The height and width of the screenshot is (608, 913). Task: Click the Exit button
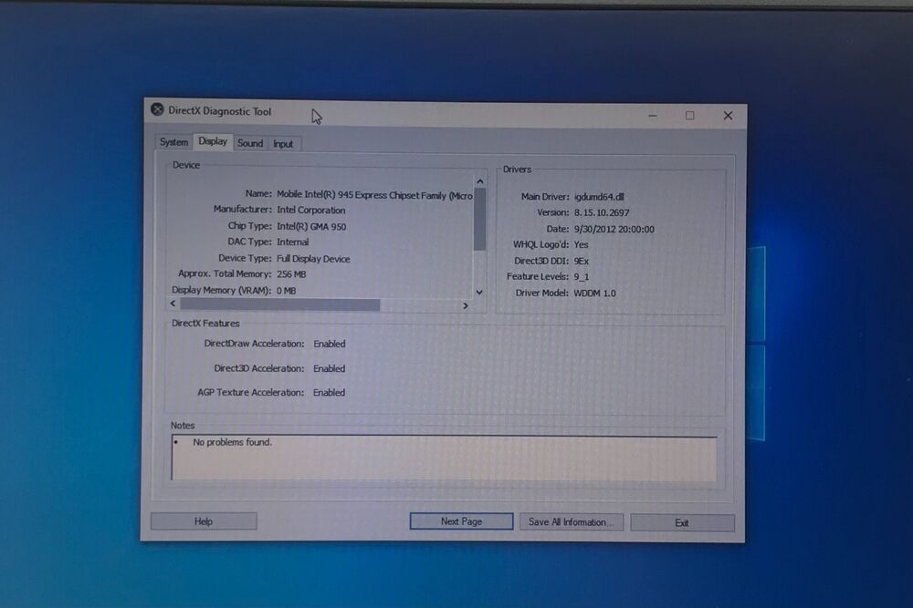click(x=682, y=522)
